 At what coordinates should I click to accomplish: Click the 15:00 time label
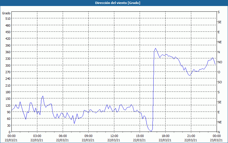(x=140, y=136)
